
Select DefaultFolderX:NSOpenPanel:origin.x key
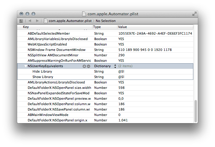(58, 120)
